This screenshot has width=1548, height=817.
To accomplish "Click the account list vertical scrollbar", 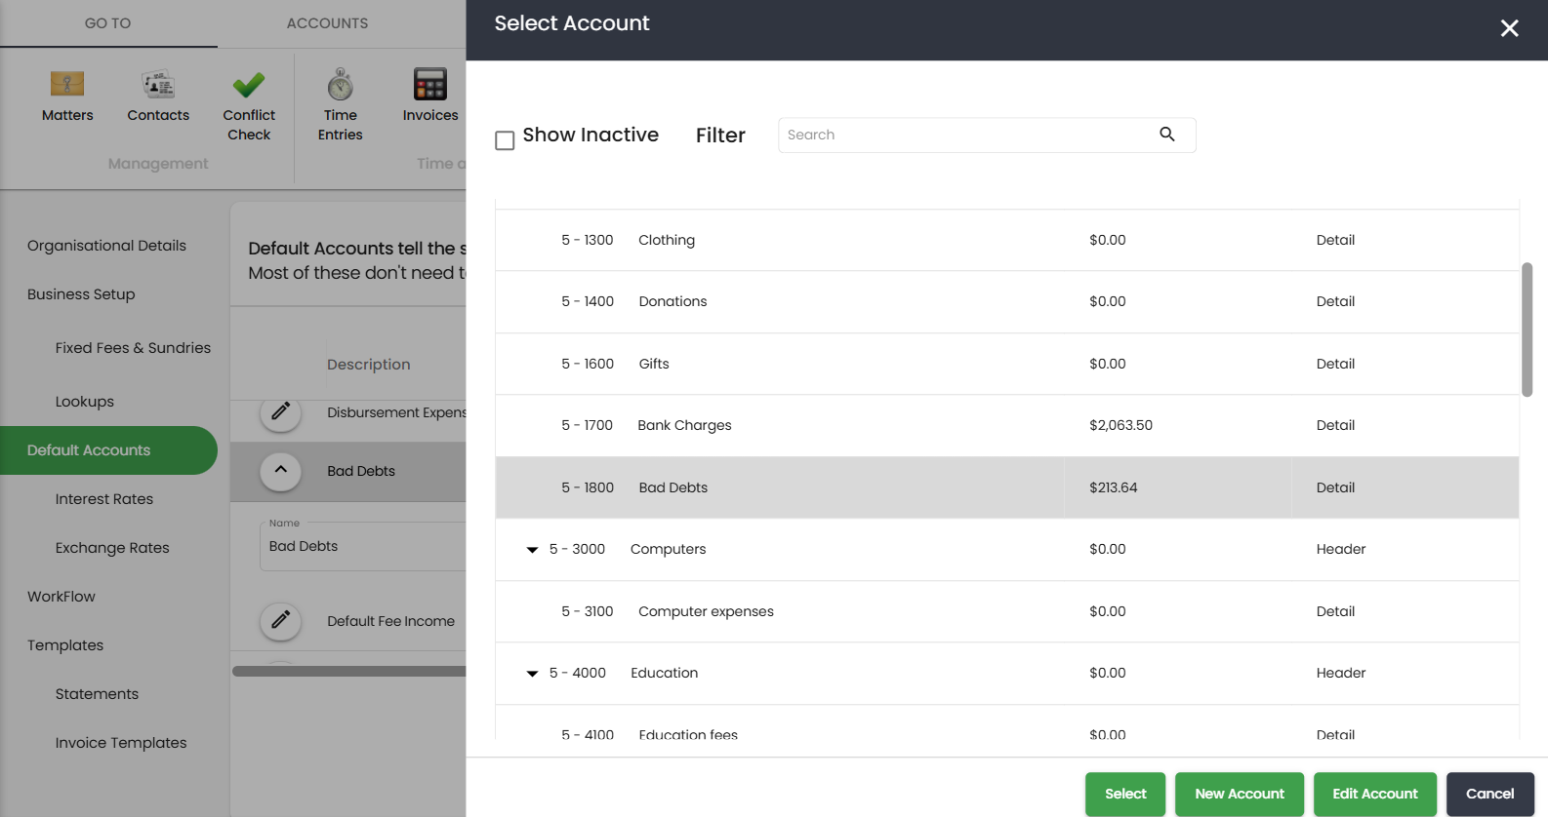I will (1527, 330).
